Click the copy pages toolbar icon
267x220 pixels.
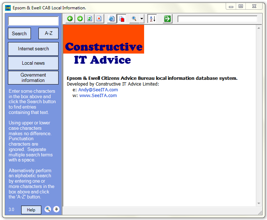coord(121,19)
